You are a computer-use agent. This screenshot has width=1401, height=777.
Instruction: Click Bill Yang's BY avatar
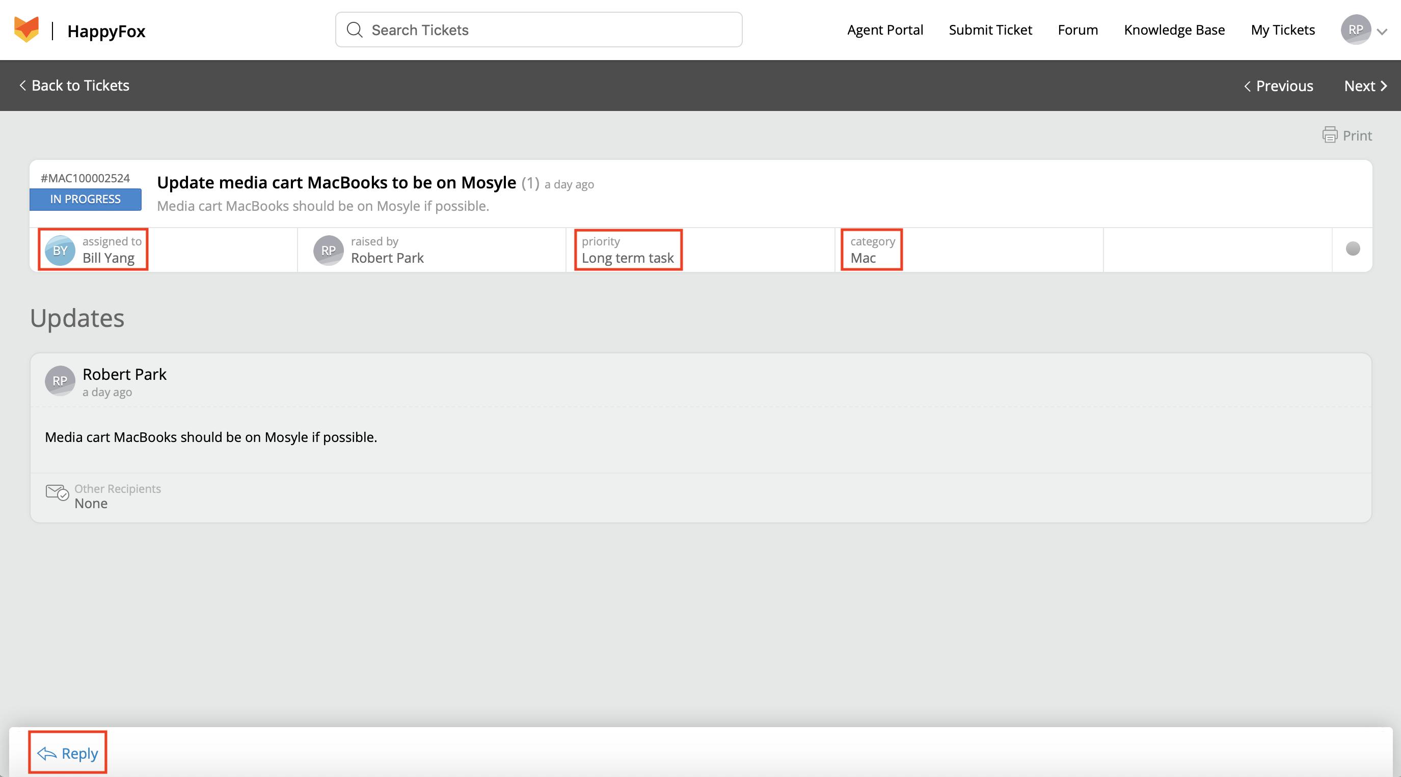point(60,250)
